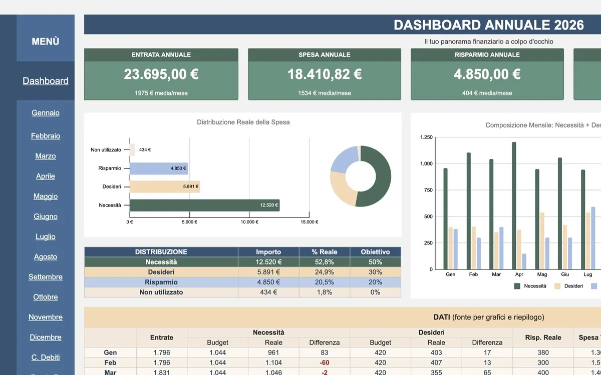Select the Necessità bar in the bar chart
601x375 pixels.
point(204,205)
